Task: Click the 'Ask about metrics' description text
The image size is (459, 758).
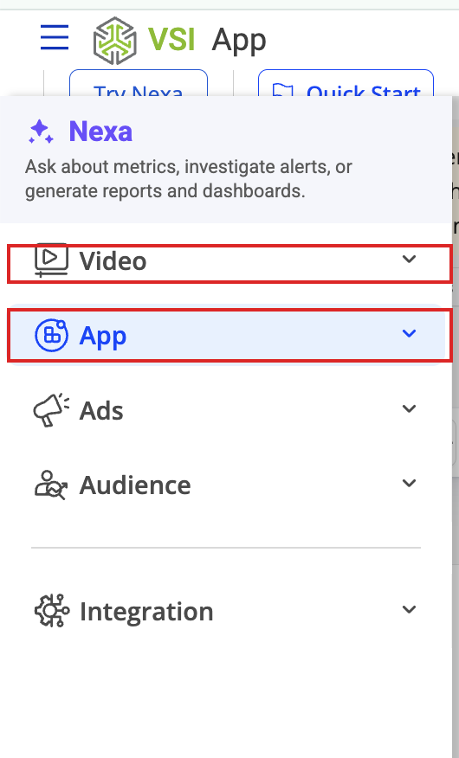Action: point(189,179)
